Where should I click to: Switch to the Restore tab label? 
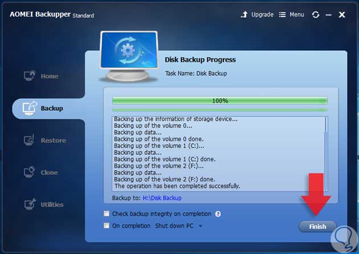coord(54,140)
